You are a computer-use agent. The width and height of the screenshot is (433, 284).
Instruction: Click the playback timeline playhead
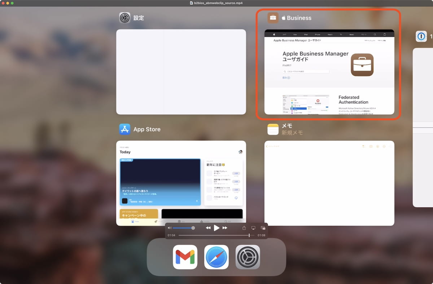(249, 235)
